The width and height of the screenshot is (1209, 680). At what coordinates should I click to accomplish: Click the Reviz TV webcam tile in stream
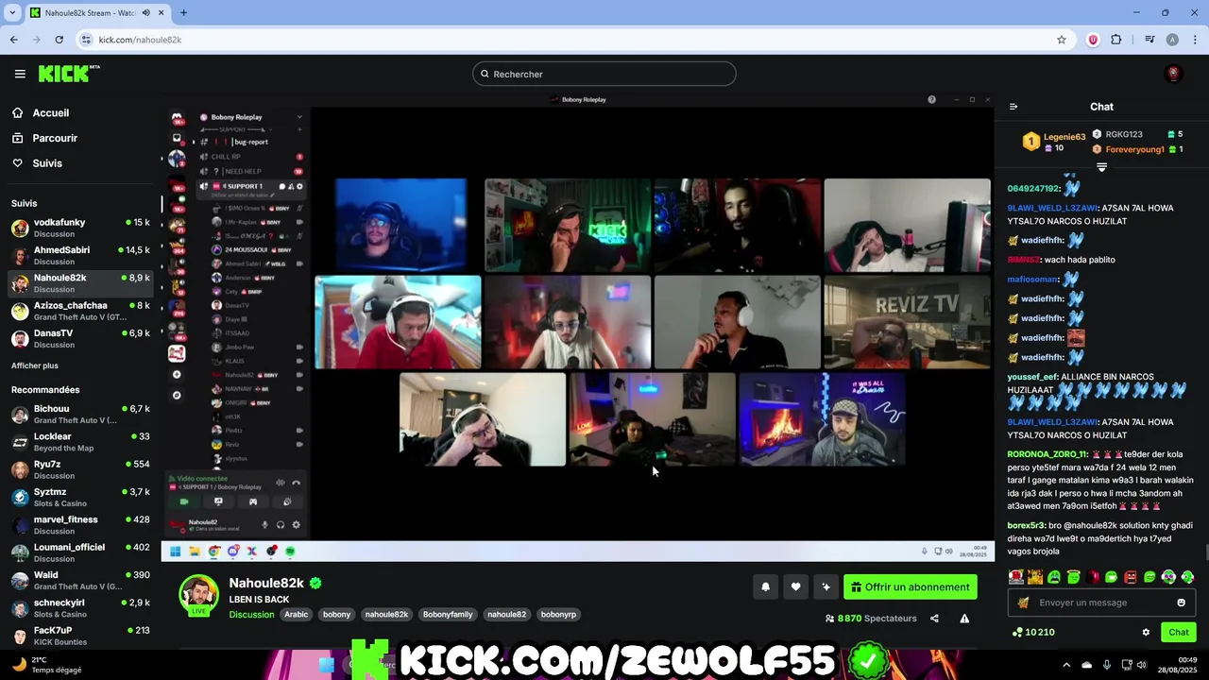click(x=907, y=322)
